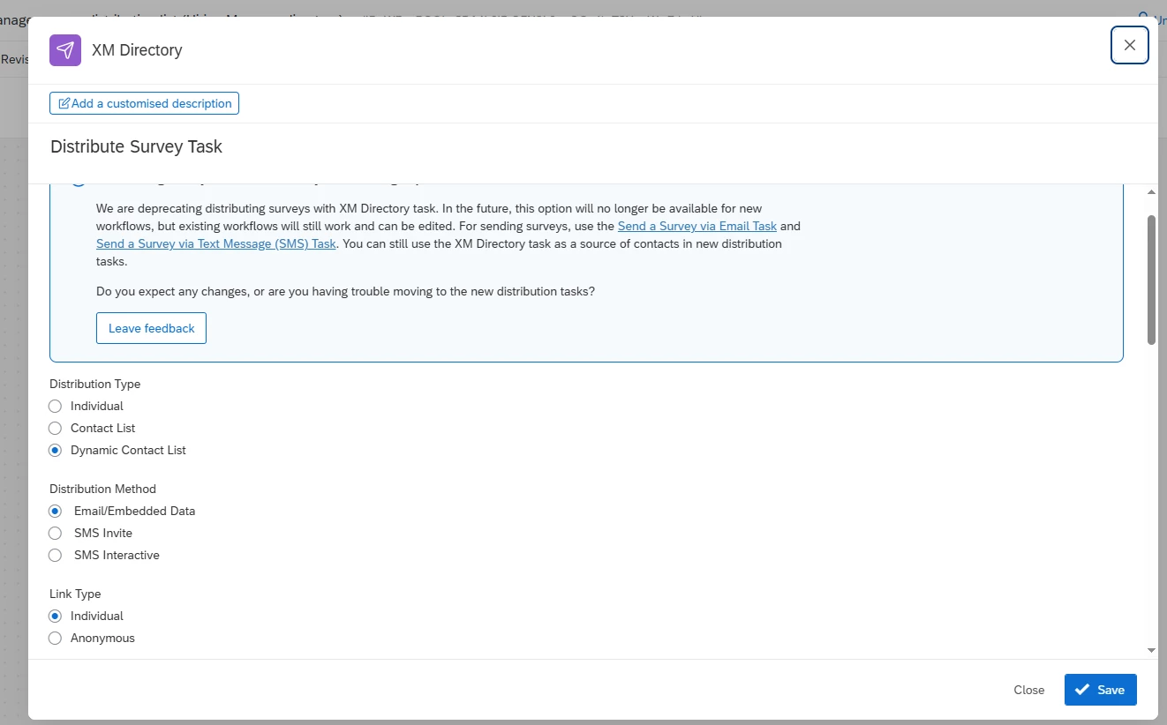Close the XM Directory dialog with the X
This screenshot has height=725, width=1167.
(1129, 46)
